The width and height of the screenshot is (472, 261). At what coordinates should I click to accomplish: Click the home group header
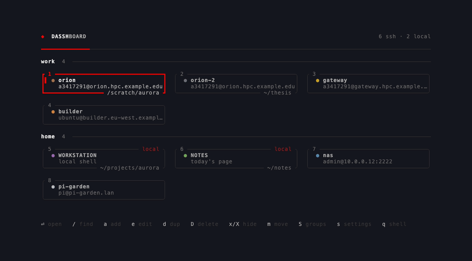coord(48,136)
